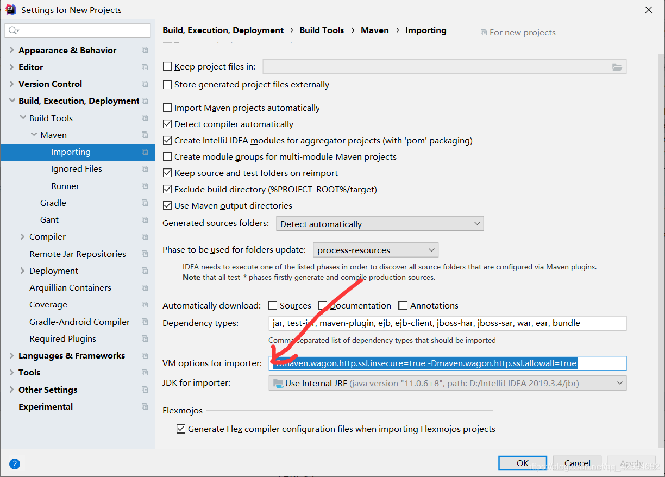Click the Cancel button
Viewport: 665px width, 477px height.
(578, 463)
